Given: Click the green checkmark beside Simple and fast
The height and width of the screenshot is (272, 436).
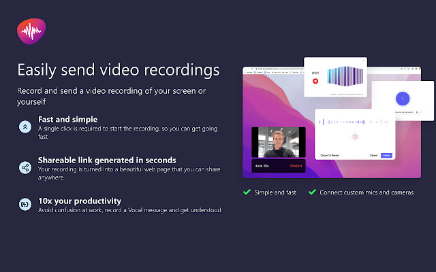Looking at the screenshot, I should pos(247,192).
